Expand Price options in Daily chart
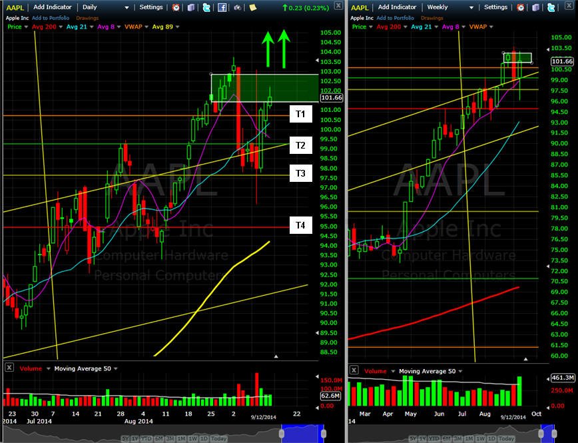Image resolution: width=578 pixels, height=443 pixels. 26,27
